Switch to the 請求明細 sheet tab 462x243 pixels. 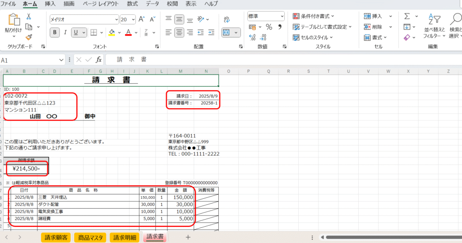(x=125, y=237)
